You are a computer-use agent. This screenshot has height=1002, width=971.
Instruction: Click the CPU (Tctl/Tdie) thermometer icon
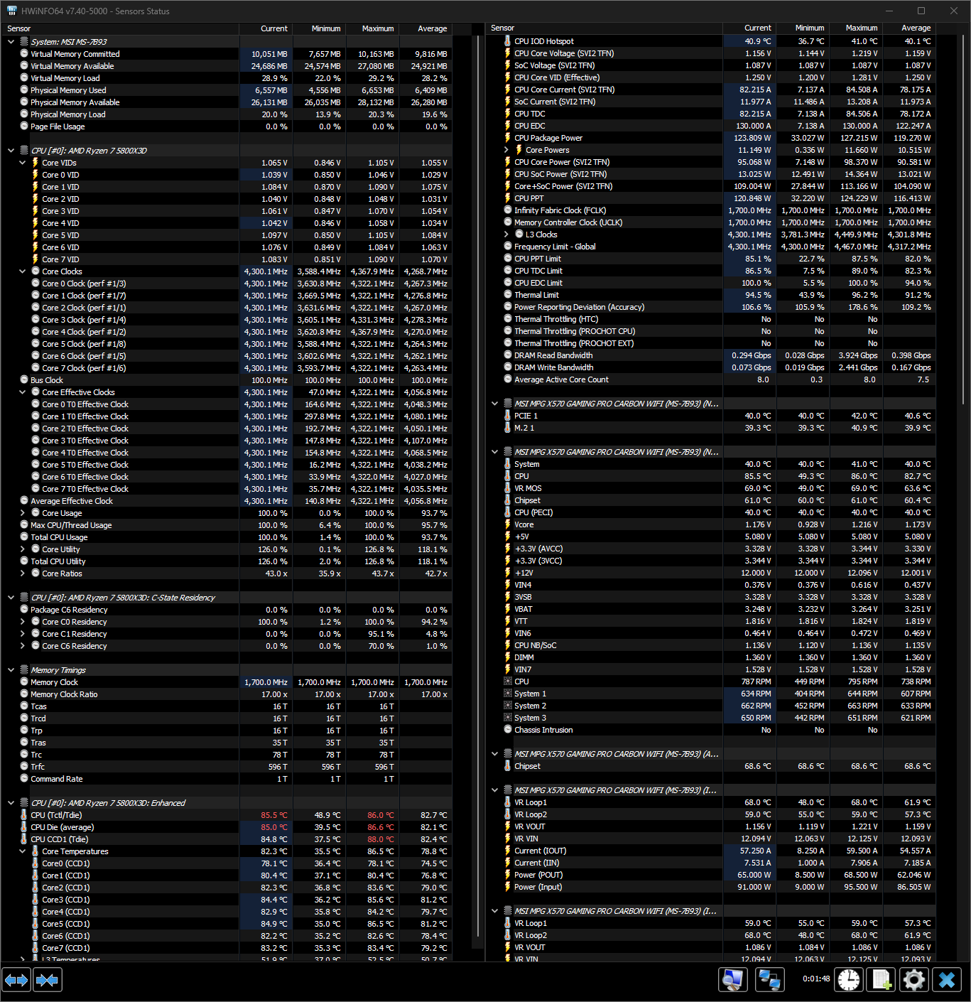pos(24,815)
